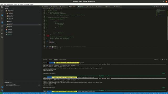Screen dimensions: 168x94
Task: Switch to Output panel tab
Action: pos(50,60)
